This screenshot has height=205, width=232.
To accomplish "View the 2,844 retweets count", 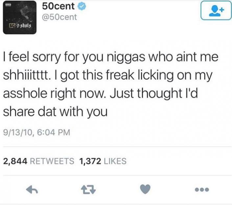I will 15,161.
